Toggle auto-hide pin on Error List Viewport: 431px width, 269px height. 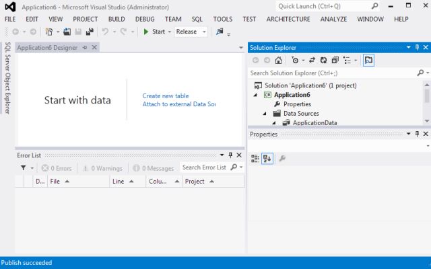[x=230, y=155]
